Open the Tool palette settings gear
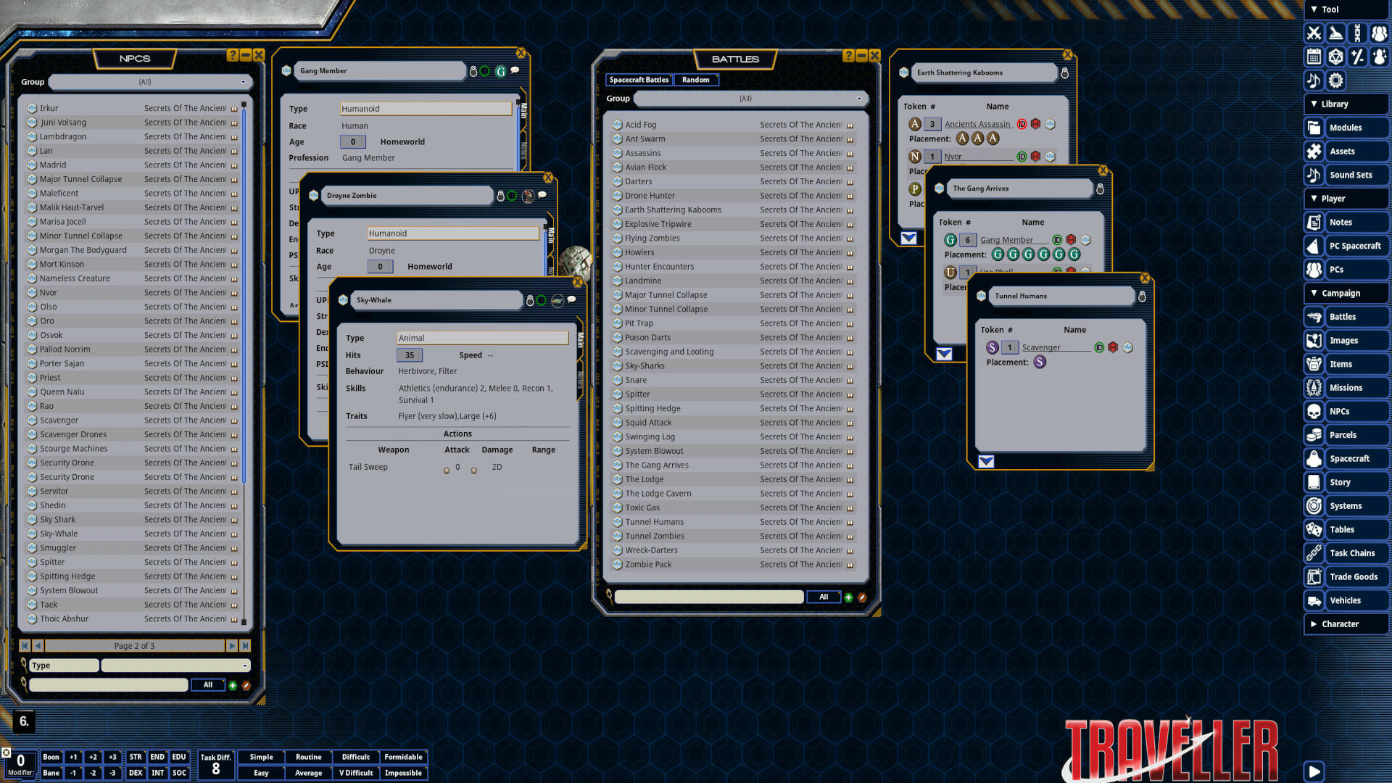Viewport: 1392px width, 783px height. [x=1335, y=80]
